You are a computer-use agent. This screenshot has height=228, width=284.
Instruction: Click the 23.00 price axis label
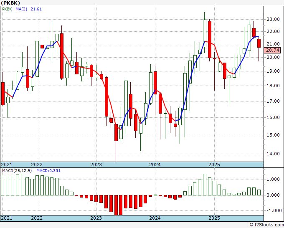273,19
